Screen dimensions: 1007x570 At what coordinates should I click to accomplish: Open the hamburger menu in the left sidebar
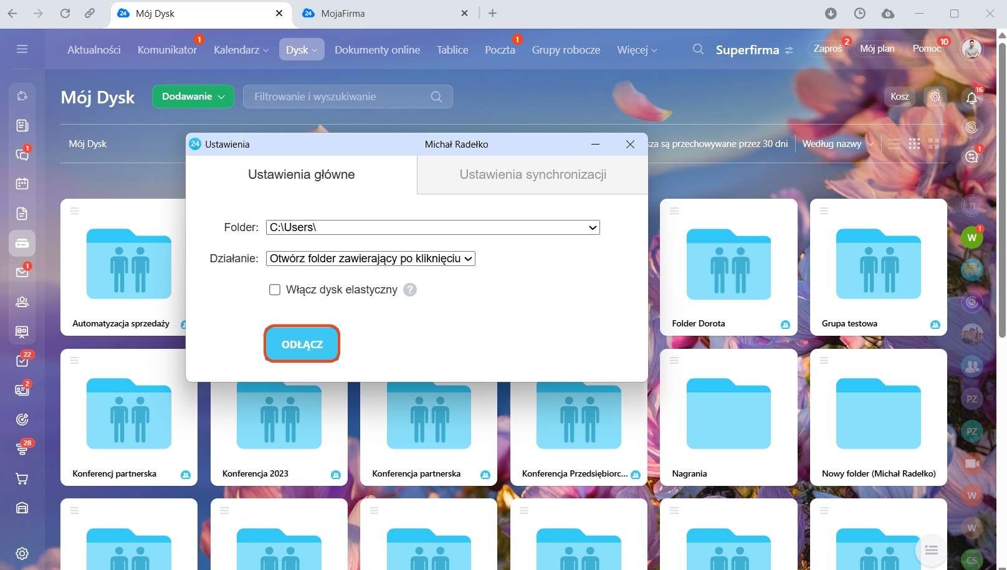click(x=22, y=49)
